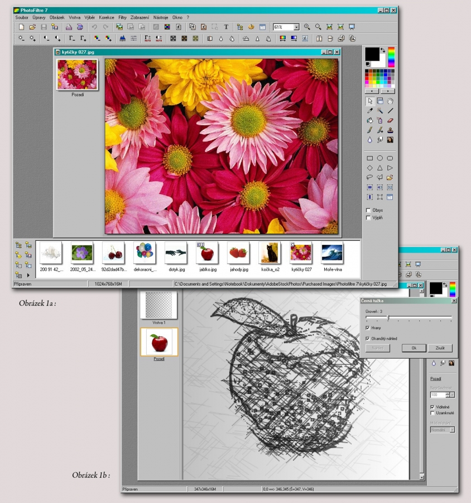Uncheck the Hrany checkbox
Screen dimensions: 471x503
(x=367, y=328)
